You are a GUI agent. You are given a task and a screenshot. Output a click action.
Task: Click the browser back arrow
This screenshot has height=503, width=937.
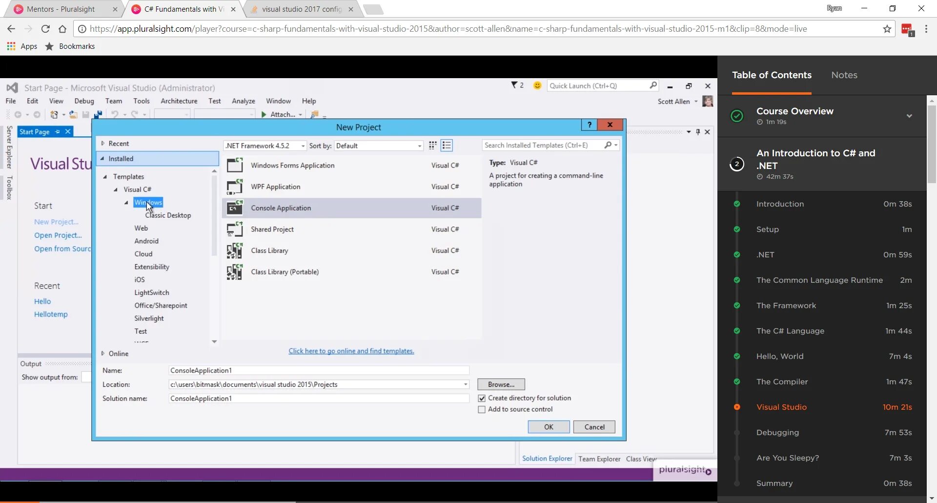click(11, 29)
